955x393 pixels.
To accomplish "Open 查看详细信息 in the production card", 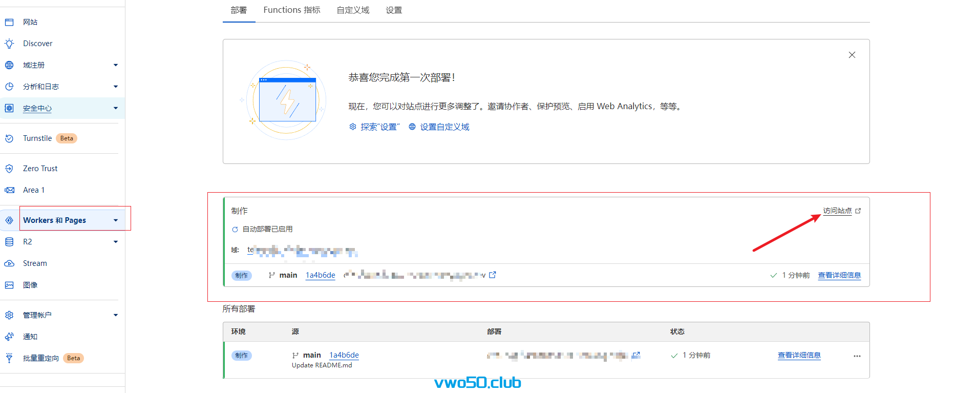I will [x=839, y=275].
